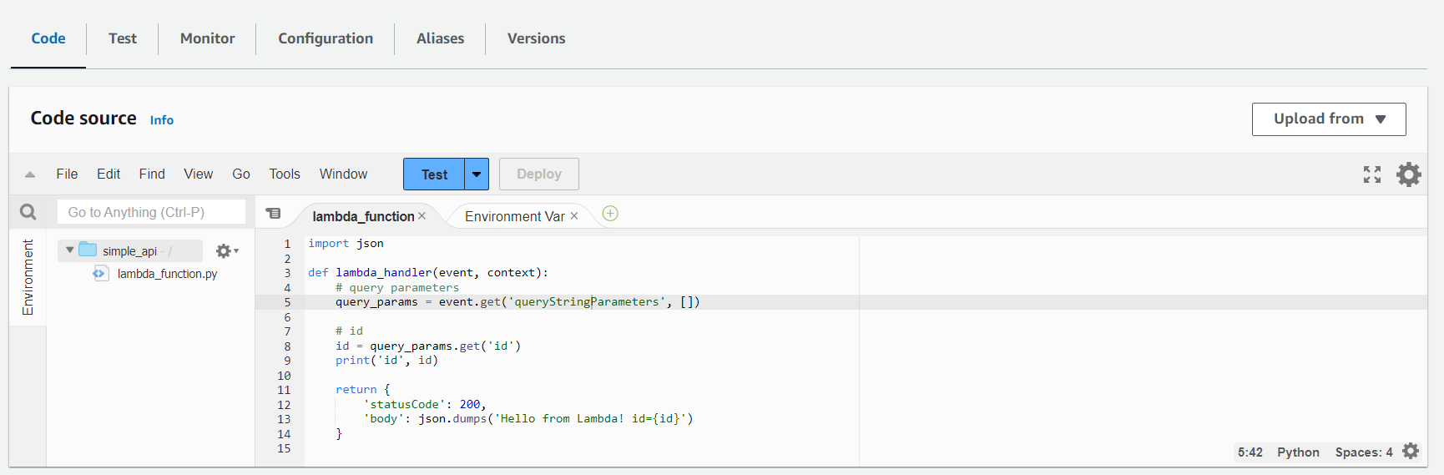Image resolution: width=1444 pixels, height=475 pixels.
Task: Toggle the Environment side panel
Action: pos(28,277)
